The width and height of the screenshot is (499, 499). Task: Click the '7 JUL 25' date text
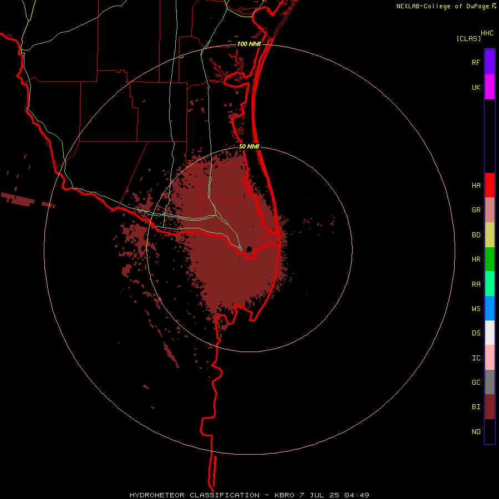(x=320, y=495)
